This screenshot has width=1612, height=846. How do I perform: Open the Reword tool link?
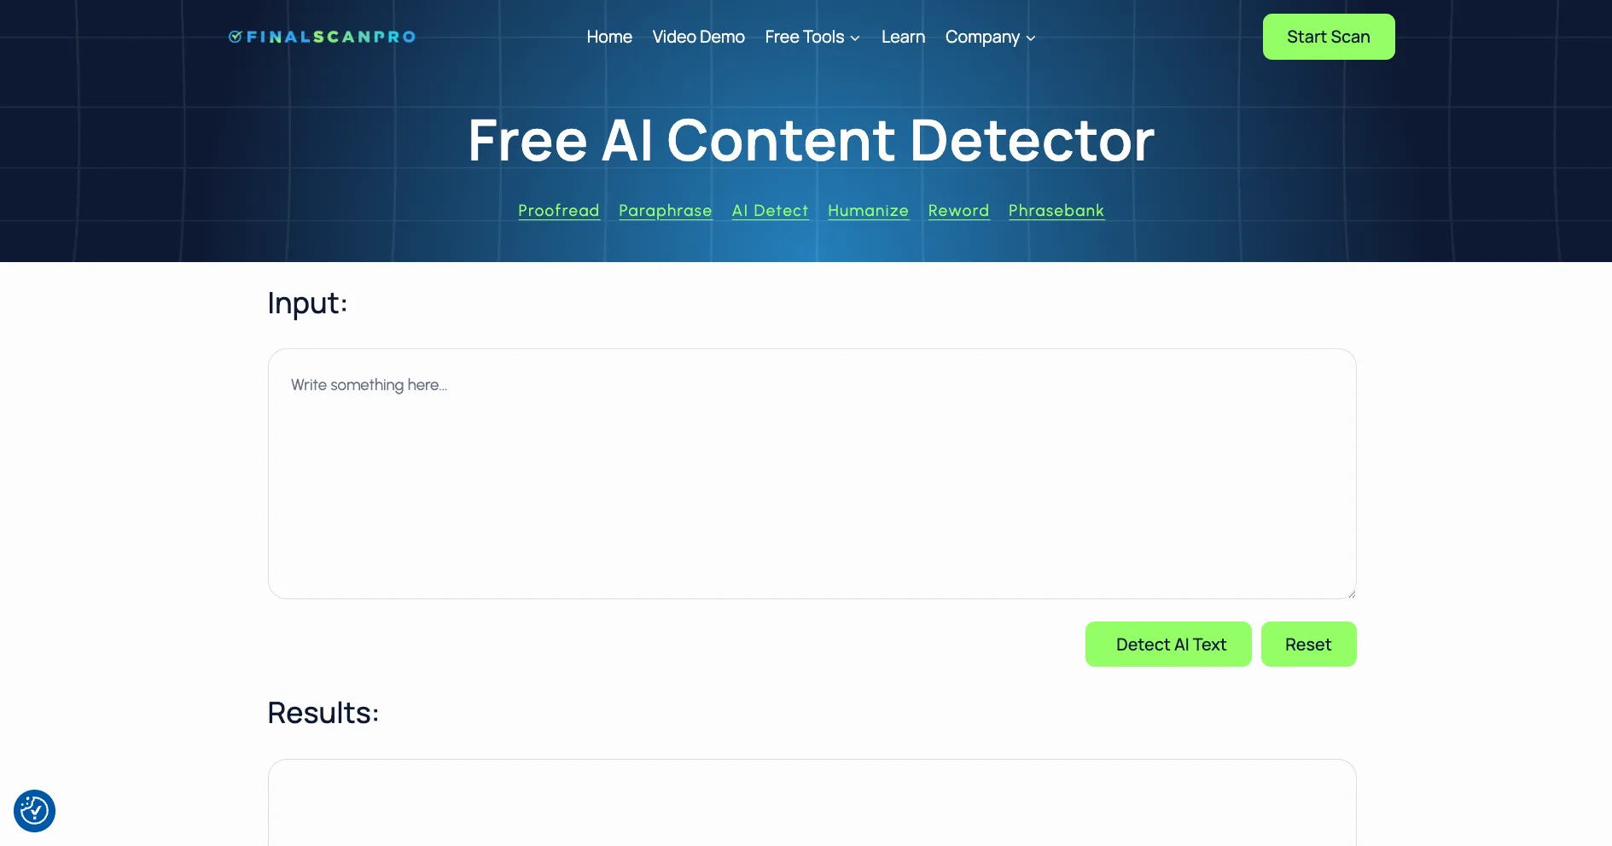click(958, 211)
